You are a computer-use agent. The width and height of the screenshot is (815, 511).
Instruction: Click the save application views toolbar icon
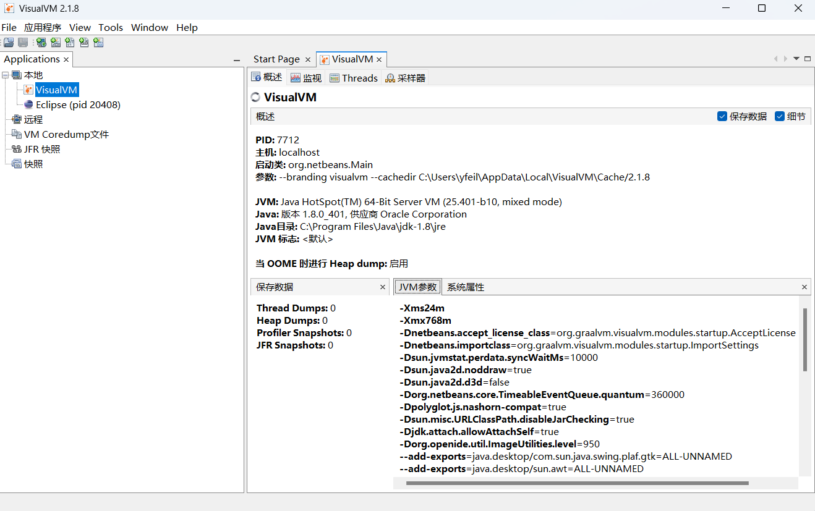click(23, 42)
